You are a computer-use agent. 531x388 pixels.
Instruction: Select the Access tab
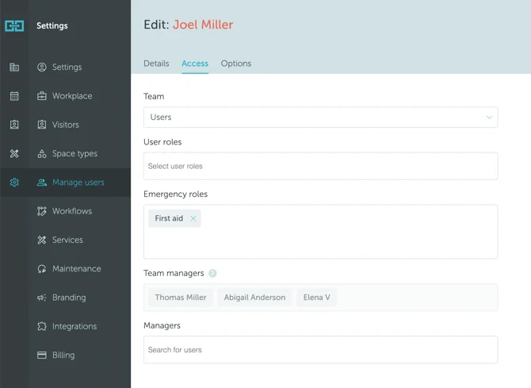pyautogui.click(x=195, y=63)
